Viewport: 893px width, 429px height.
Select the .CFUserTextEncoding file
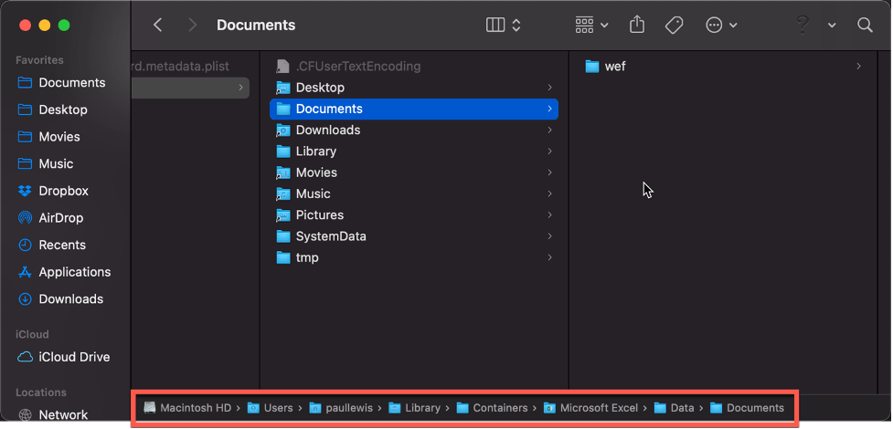click(357, 67)
